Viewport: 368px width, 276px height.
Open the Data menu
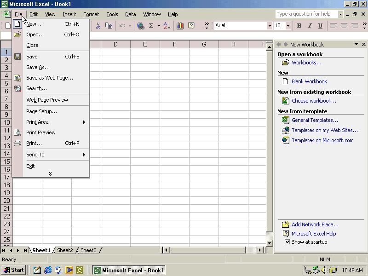(x=131, y=14)
